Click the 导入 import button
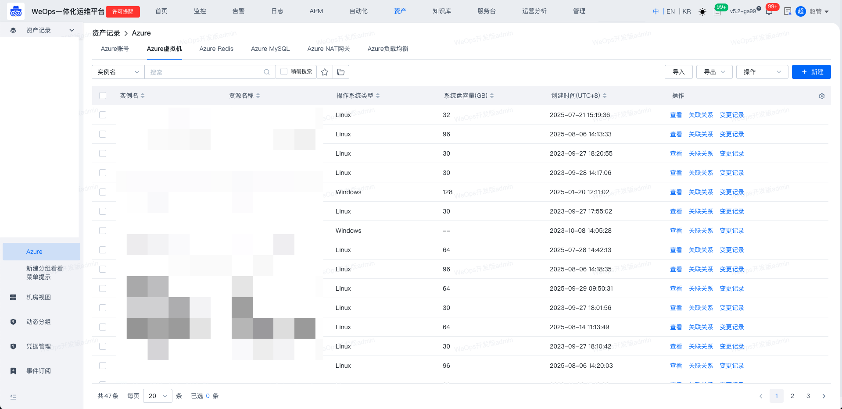The image size is (842, 409). [679, 72]
